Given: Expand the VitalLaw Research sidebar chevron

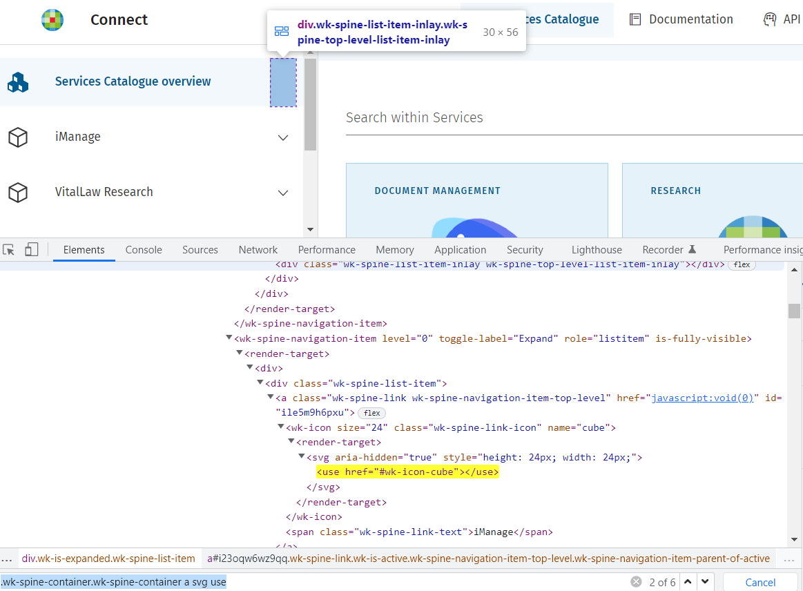Looking at the screenshot, I should (x=282, y=193).
